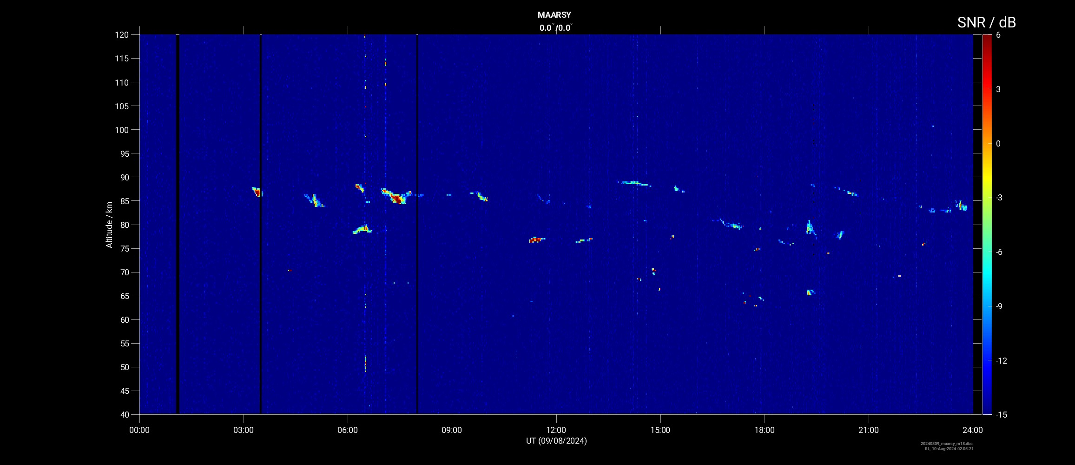Click the black data gap just after 01:00
This screenshot has width=1075, height=465.
pyautogui.click(x=178, y=224)
